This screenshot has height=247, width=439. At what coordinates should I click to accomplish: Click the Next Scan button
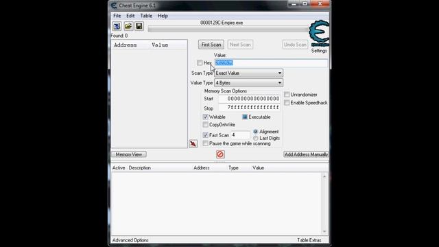tap(240, 45)
